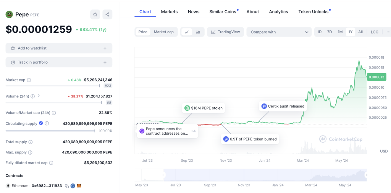This screenshot has width=391, height=193.
Task: Open the Analytics tab
Action: pyautogui.click(x=278, y=12)
